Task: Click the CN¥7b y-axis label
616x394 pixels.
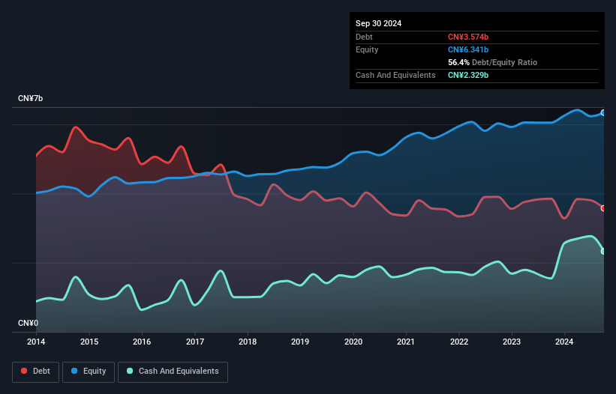Action: tap(30, 98)
